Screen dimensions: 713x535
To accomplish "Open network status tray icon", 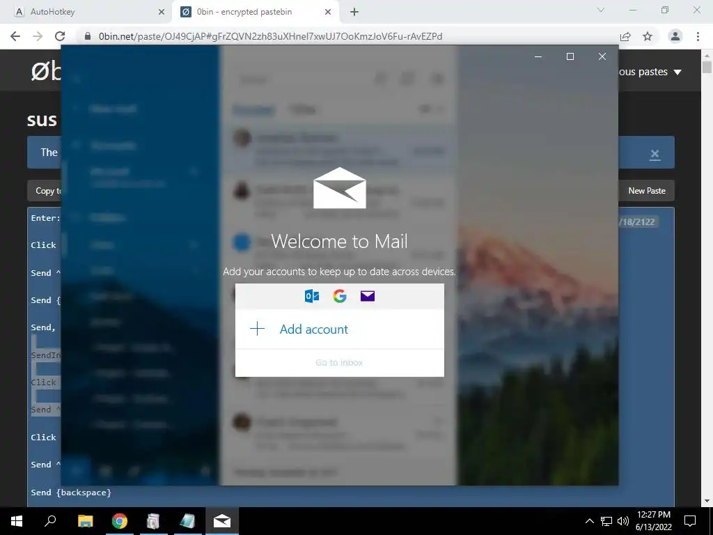I will pyautogui.click(x=606, y=521).
